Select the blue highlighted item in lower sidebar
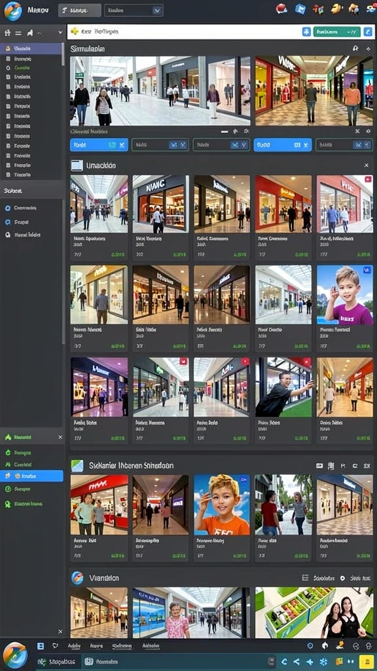This screenshot has height=671, width=377. pos(31,476)
